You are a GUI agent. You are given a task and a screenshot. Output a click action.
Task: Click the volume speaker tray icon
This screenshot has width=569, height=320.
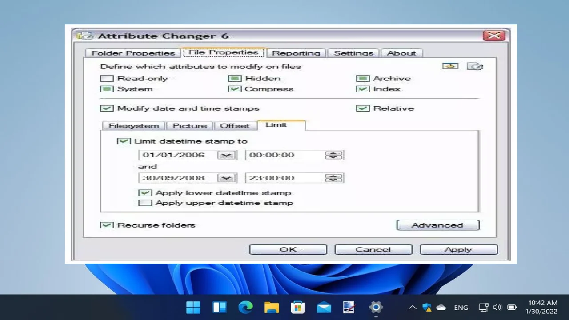tap(497, 307)
